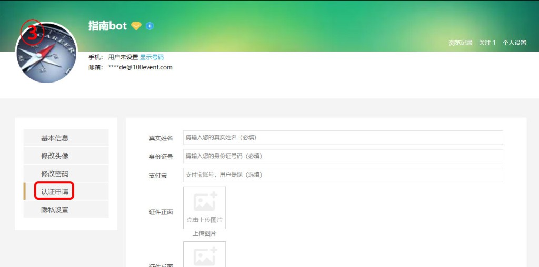
Task: Select 基本信息 in the sidebar
Action: click(x=66, y=138)
